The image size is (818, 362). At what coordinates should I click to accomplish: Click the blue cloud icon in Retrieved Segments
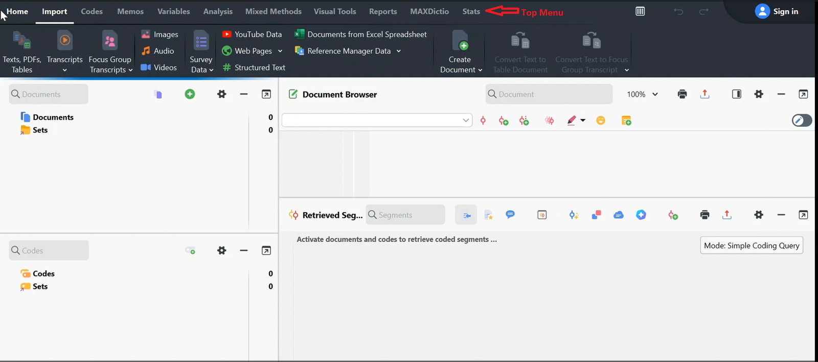coord(619,215)
